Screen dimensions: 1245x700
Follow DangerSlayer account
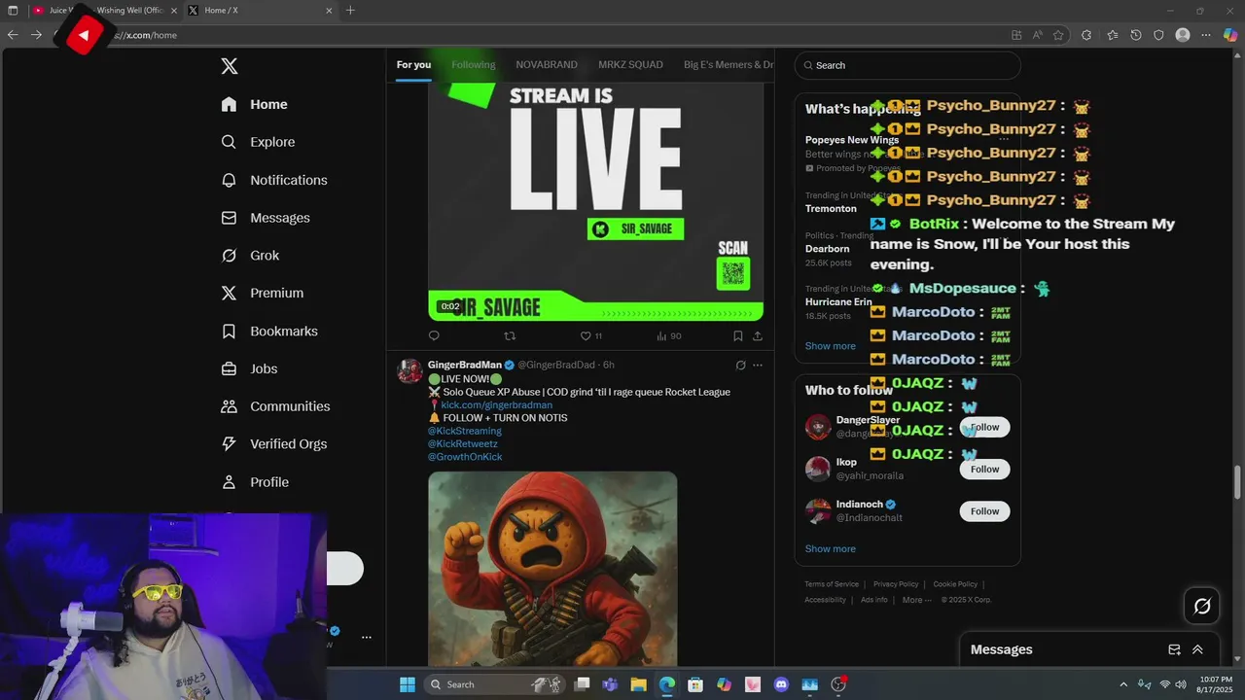(984, 428)
